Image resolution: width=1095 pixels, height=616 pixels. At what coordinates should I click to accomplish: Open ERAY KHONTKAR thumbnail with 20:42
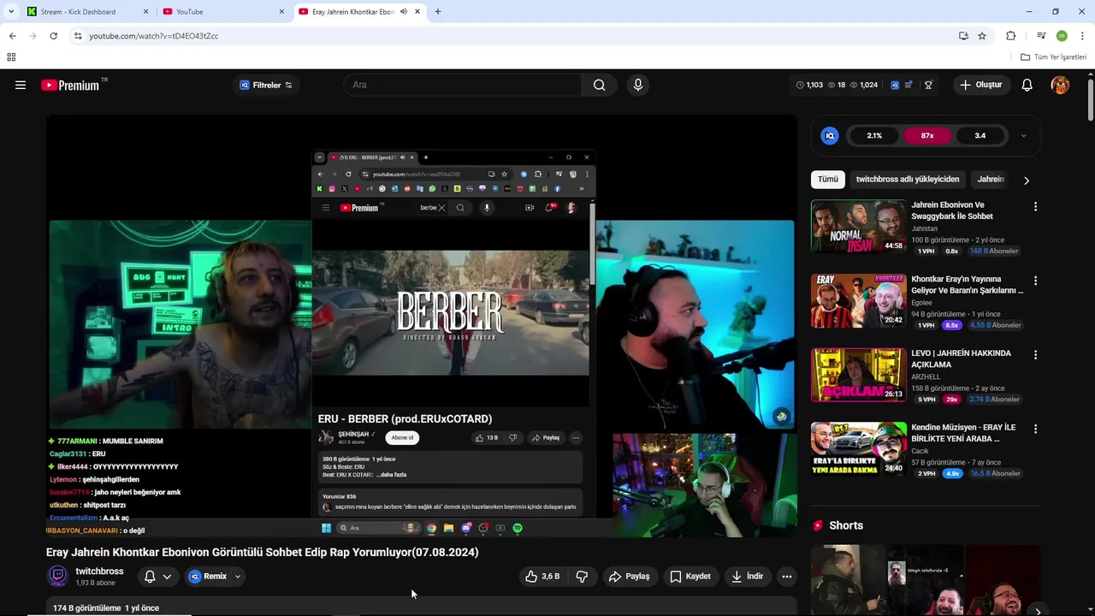(x=858, y=300)
